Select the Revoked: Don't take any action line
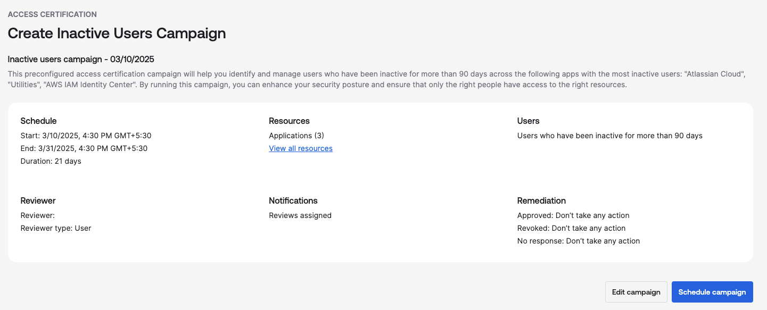 pyautogui.click(x=572, y=228)
